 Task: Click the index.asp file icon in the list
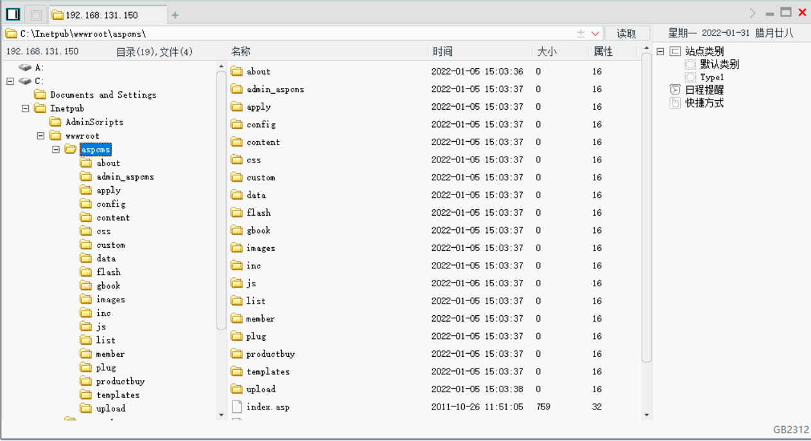tap(236, 406)
